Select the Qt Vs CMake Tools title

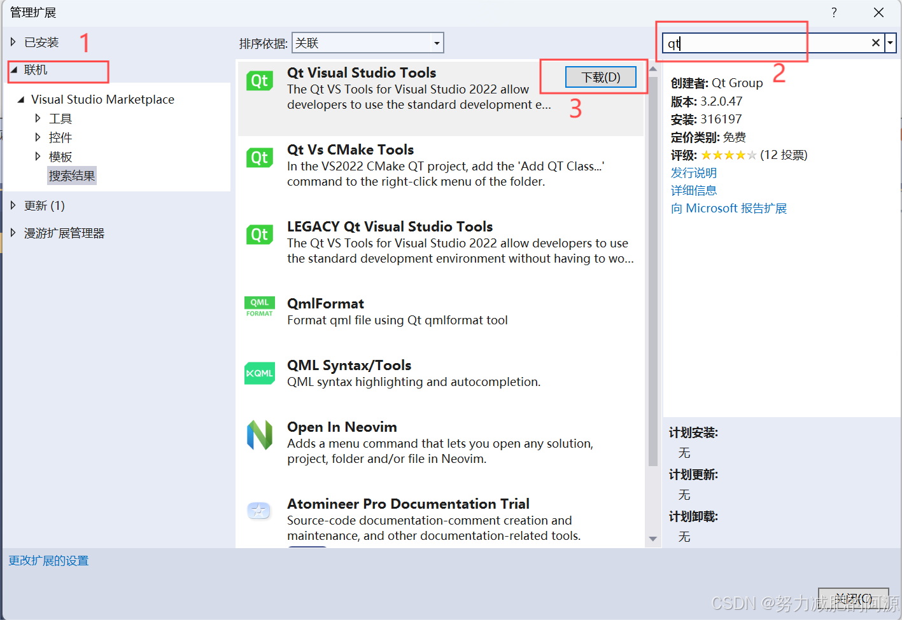click(x=350, y=149)
